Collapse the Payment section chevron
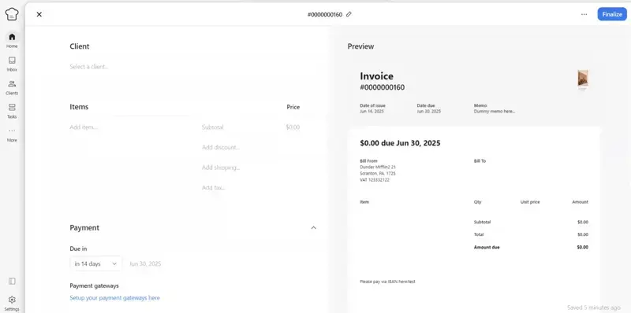 point(313,227)
